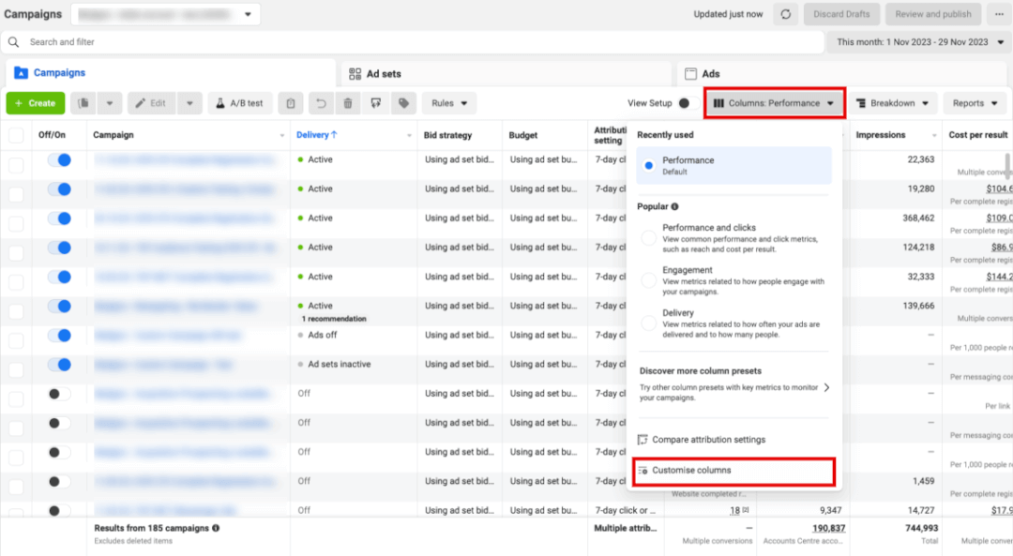1013x556 pixels.
Task: Turn off campaign with 368,462 impressions
Action: (59, 218)
